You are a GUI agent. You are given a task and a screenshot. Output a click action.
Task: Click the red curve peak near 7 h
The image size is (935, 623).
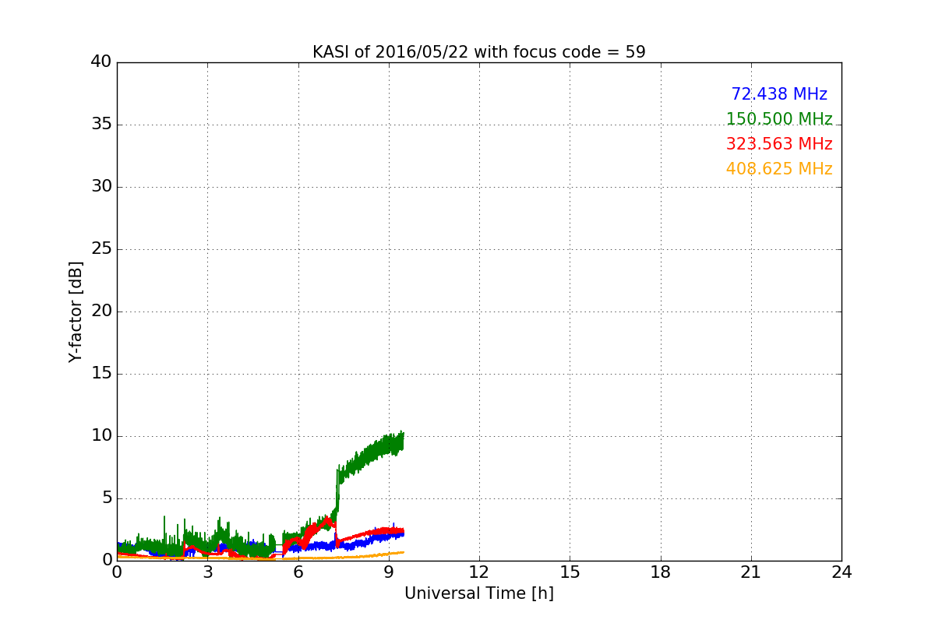[x=327, y=519]
